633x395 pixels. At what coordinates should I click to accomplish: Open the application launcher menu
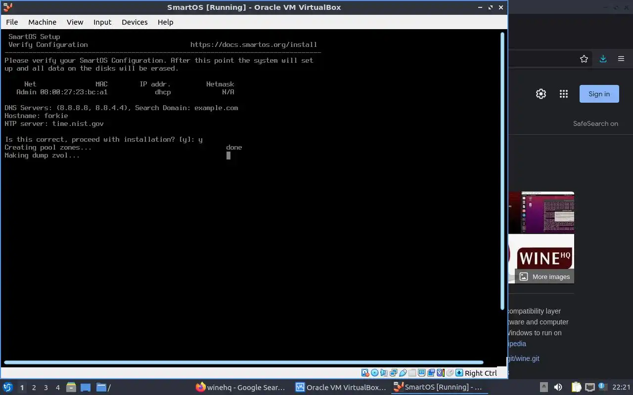point(8,387)
